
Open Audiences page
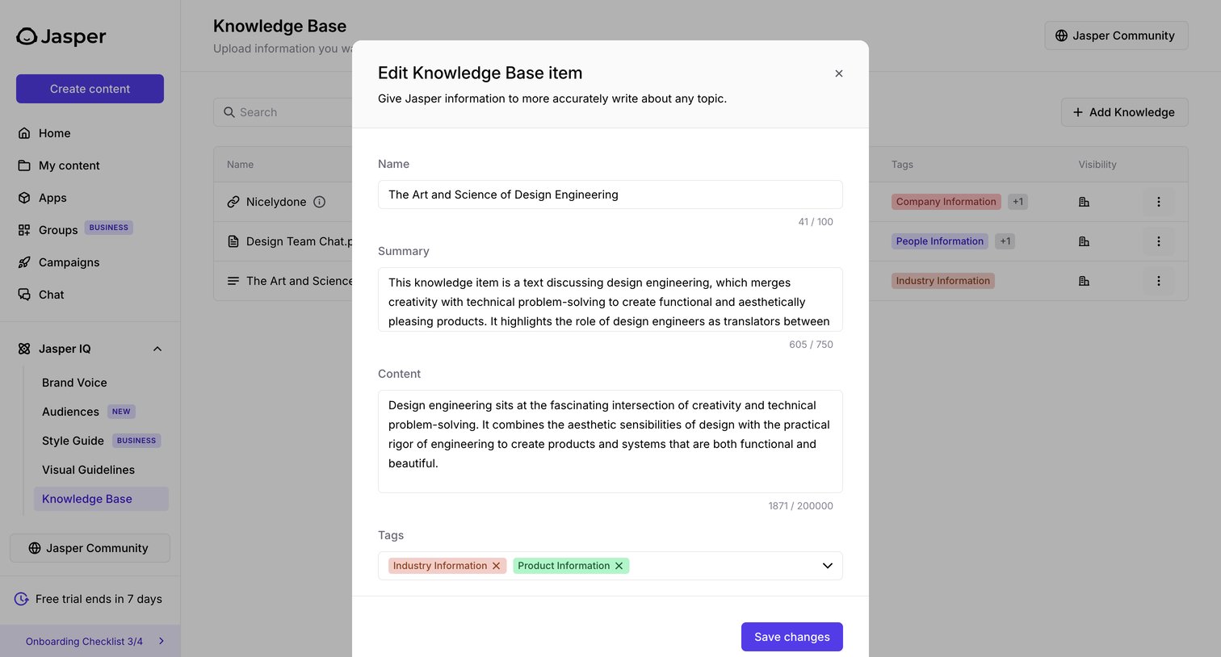pyautogui.click(x=70, y=412)
